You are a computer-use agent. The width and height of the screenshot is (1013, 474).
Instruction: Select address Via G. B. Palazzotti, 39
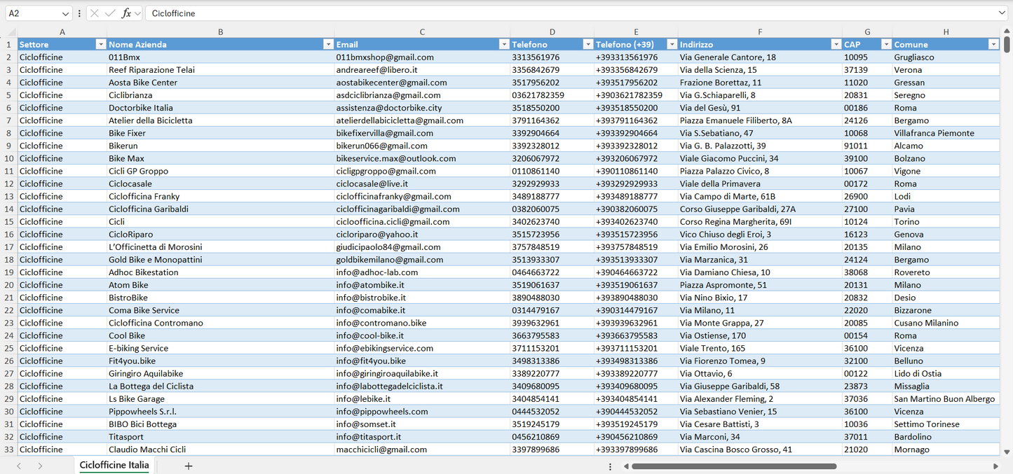coord(760,146)
